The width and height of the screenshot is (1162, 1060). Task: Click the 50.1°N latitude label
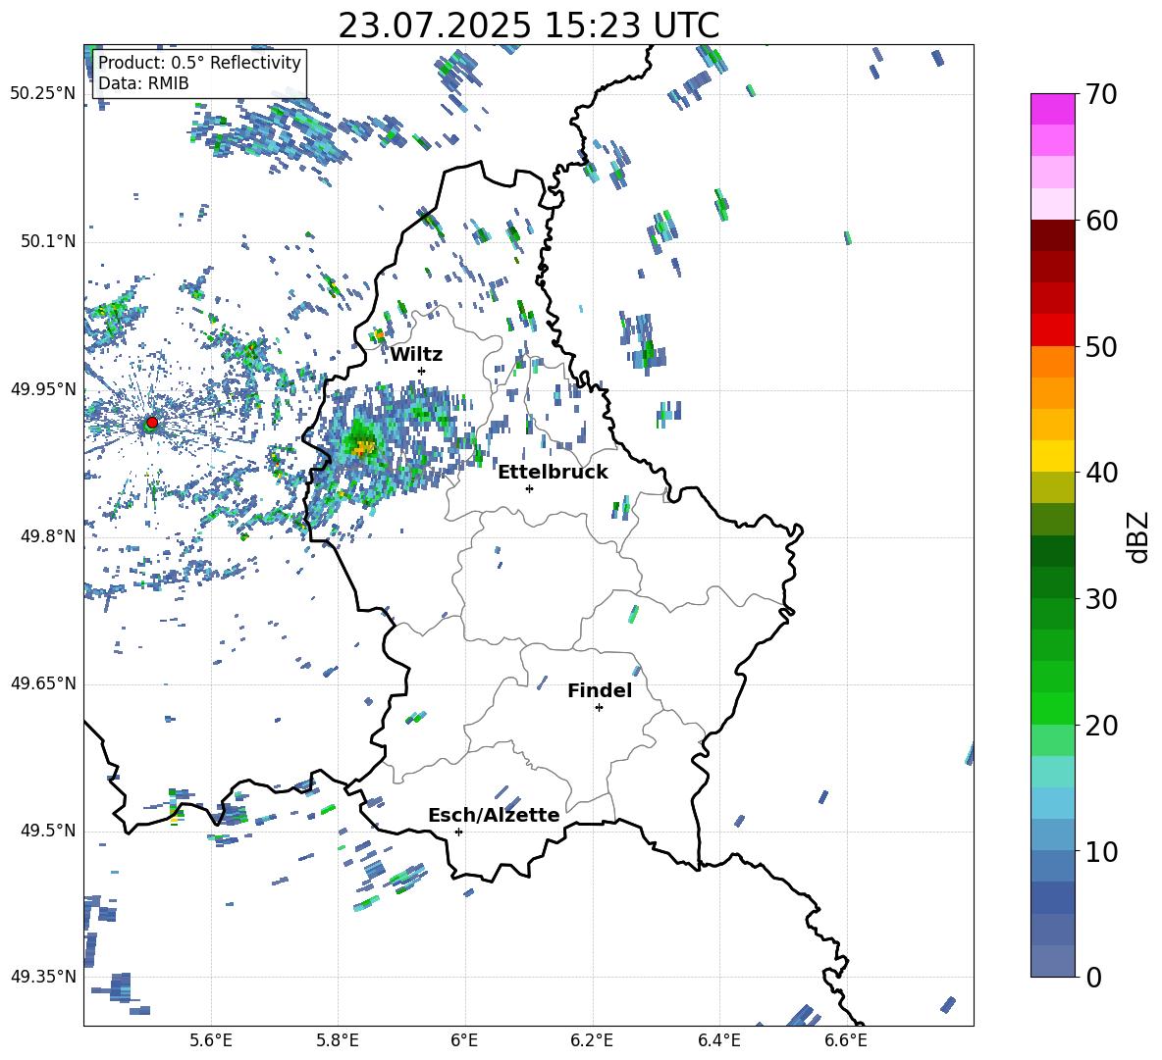[48, 241]
